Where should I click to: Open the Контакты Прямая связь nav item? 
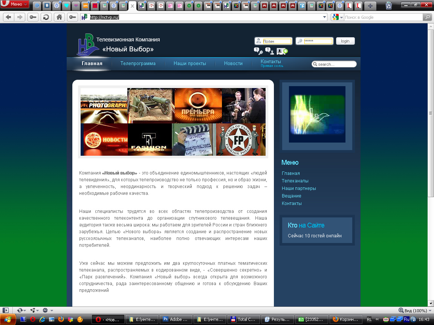[x=272, y=63]
